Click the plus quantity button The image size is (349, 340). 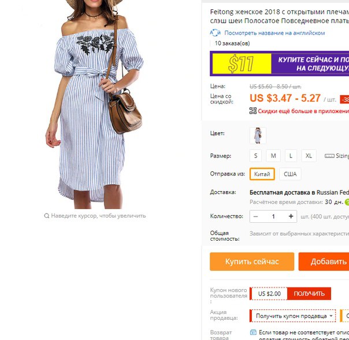tap(291, 216)
